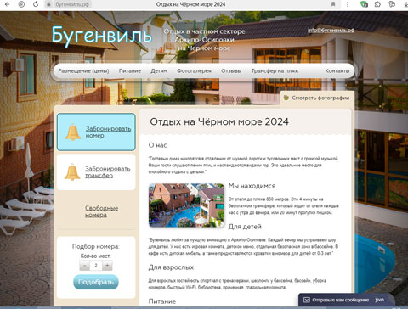This screenshot has height=309, width=408.
Task: Open the downloads arrow icon
Action: click(405, 4)
